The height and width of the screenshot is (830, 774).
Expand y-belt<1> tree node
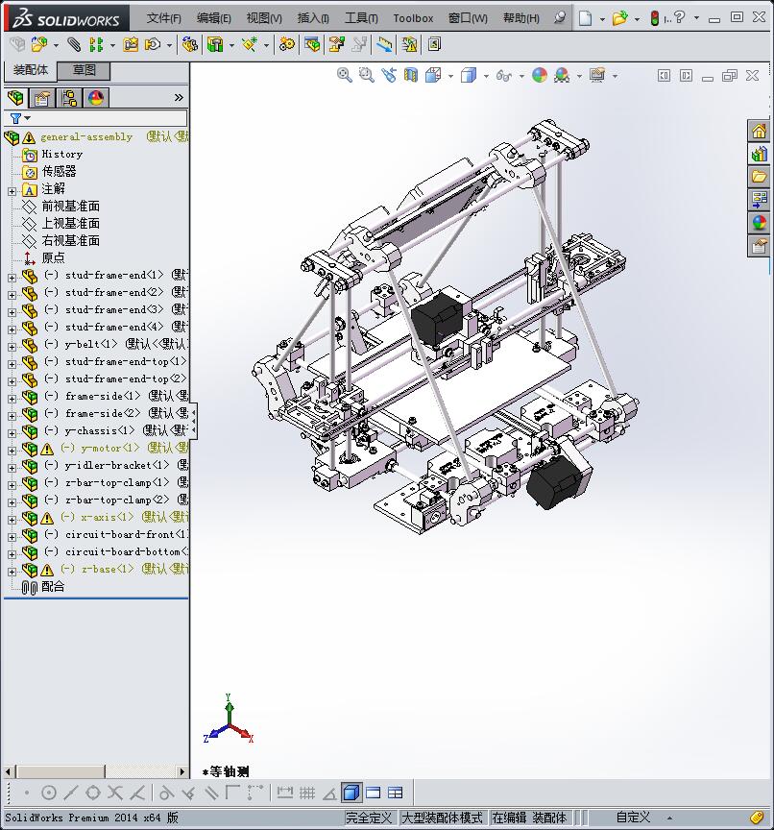click(x=12, y=347)
